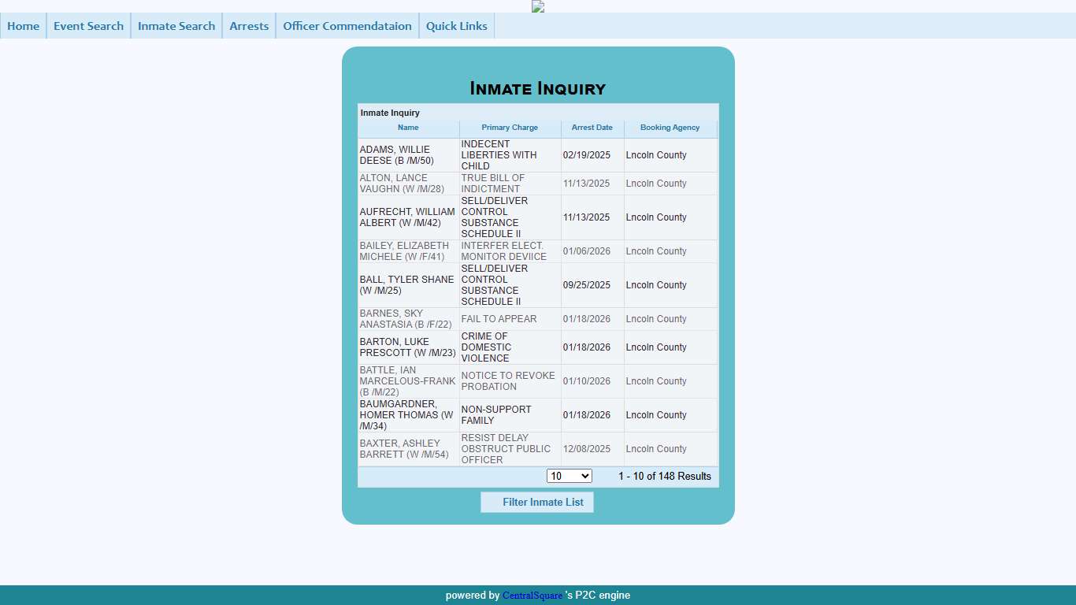Screen dimensions: 1076x605
Task: Click the BALL, TYLER SHANE entry
Action: pos(407,285)
